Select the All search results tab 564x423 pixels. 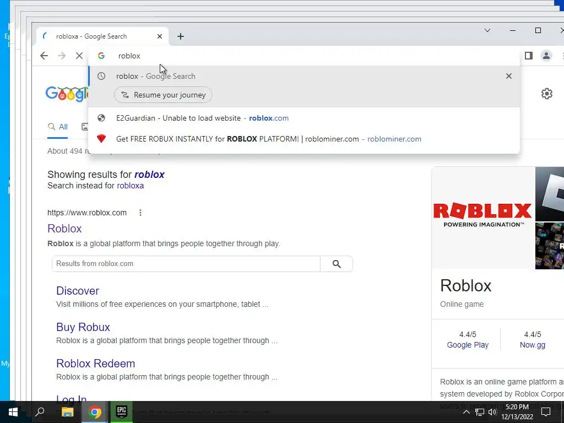click(x=57, y=127)
